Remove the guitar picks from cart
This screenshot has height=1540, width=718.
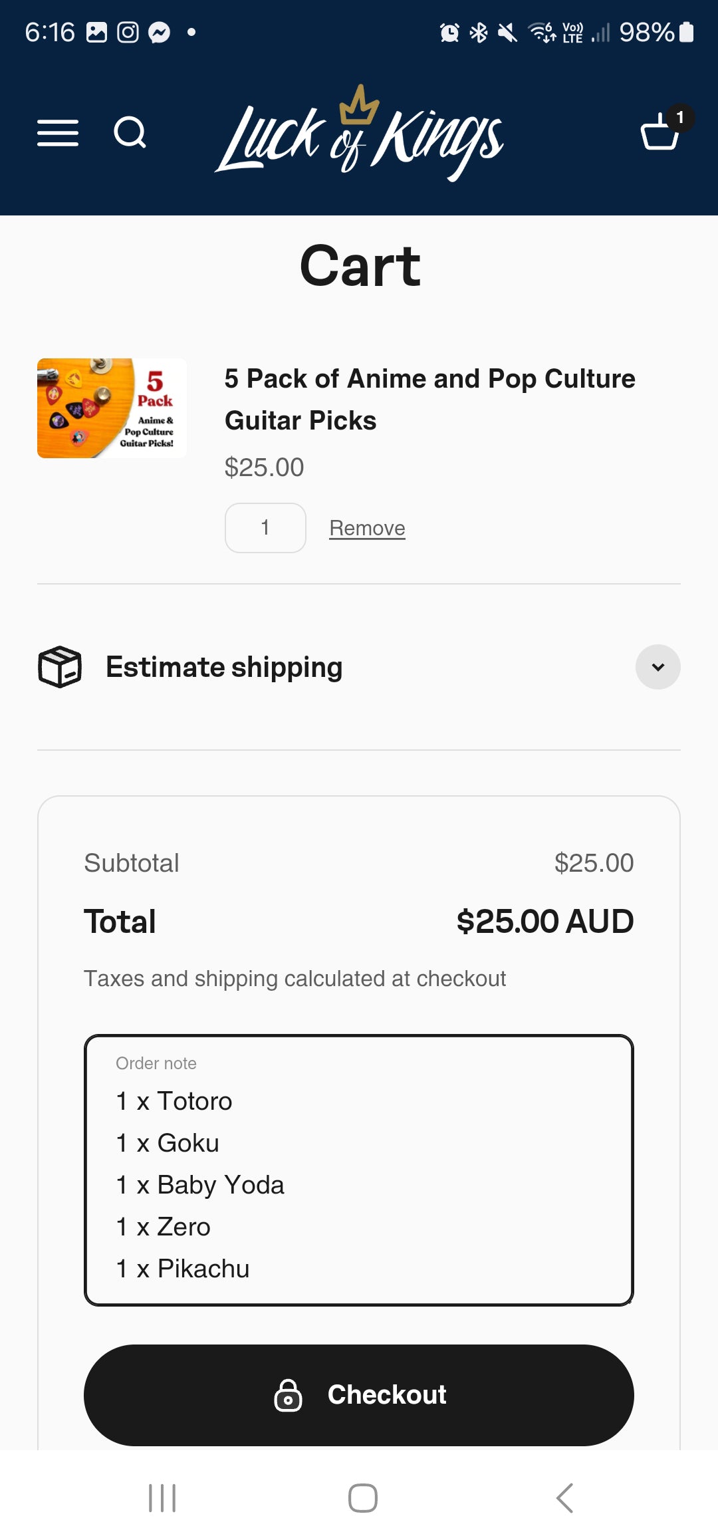coord(367,528)
